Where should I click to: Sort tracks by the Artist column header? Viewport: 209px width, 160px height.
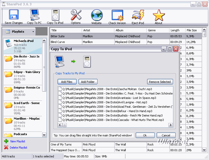98,30
